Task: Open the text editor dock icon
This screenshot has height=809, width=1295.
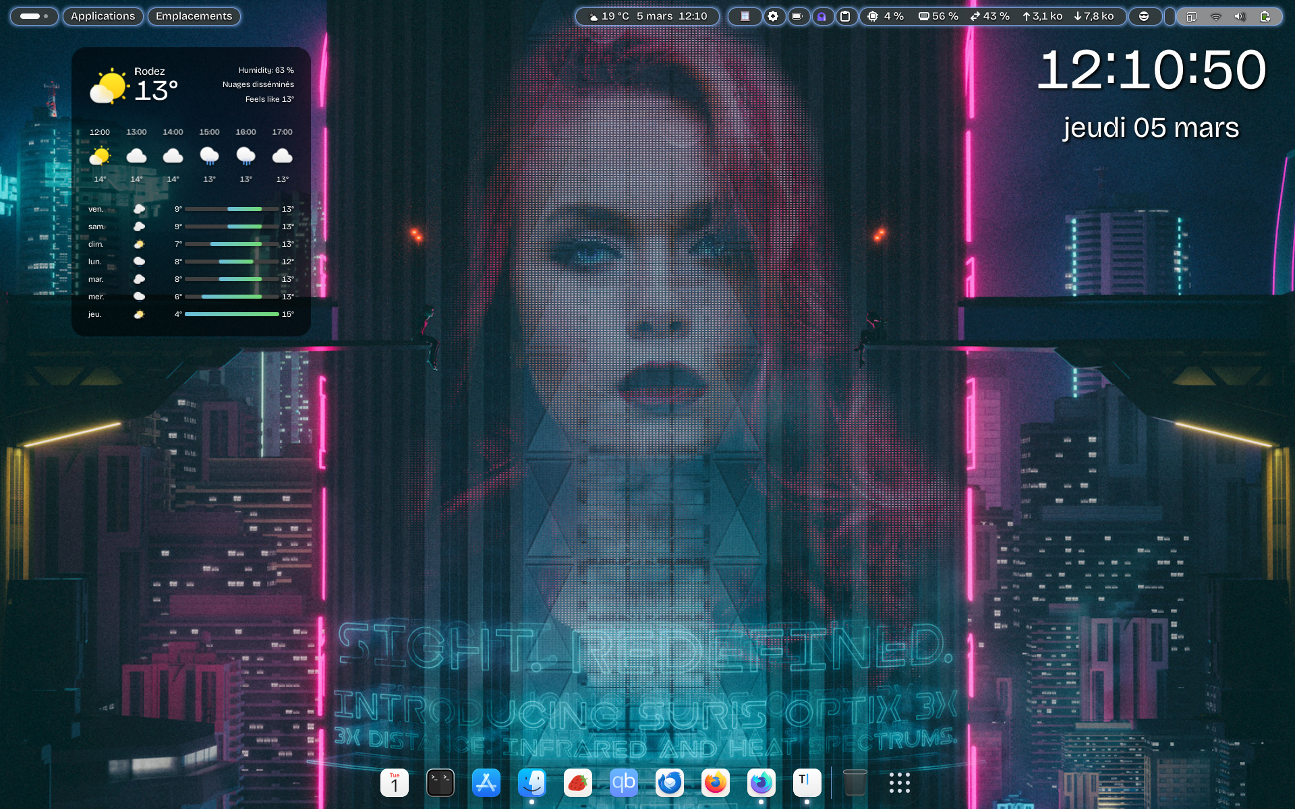Action: point(807,783)
